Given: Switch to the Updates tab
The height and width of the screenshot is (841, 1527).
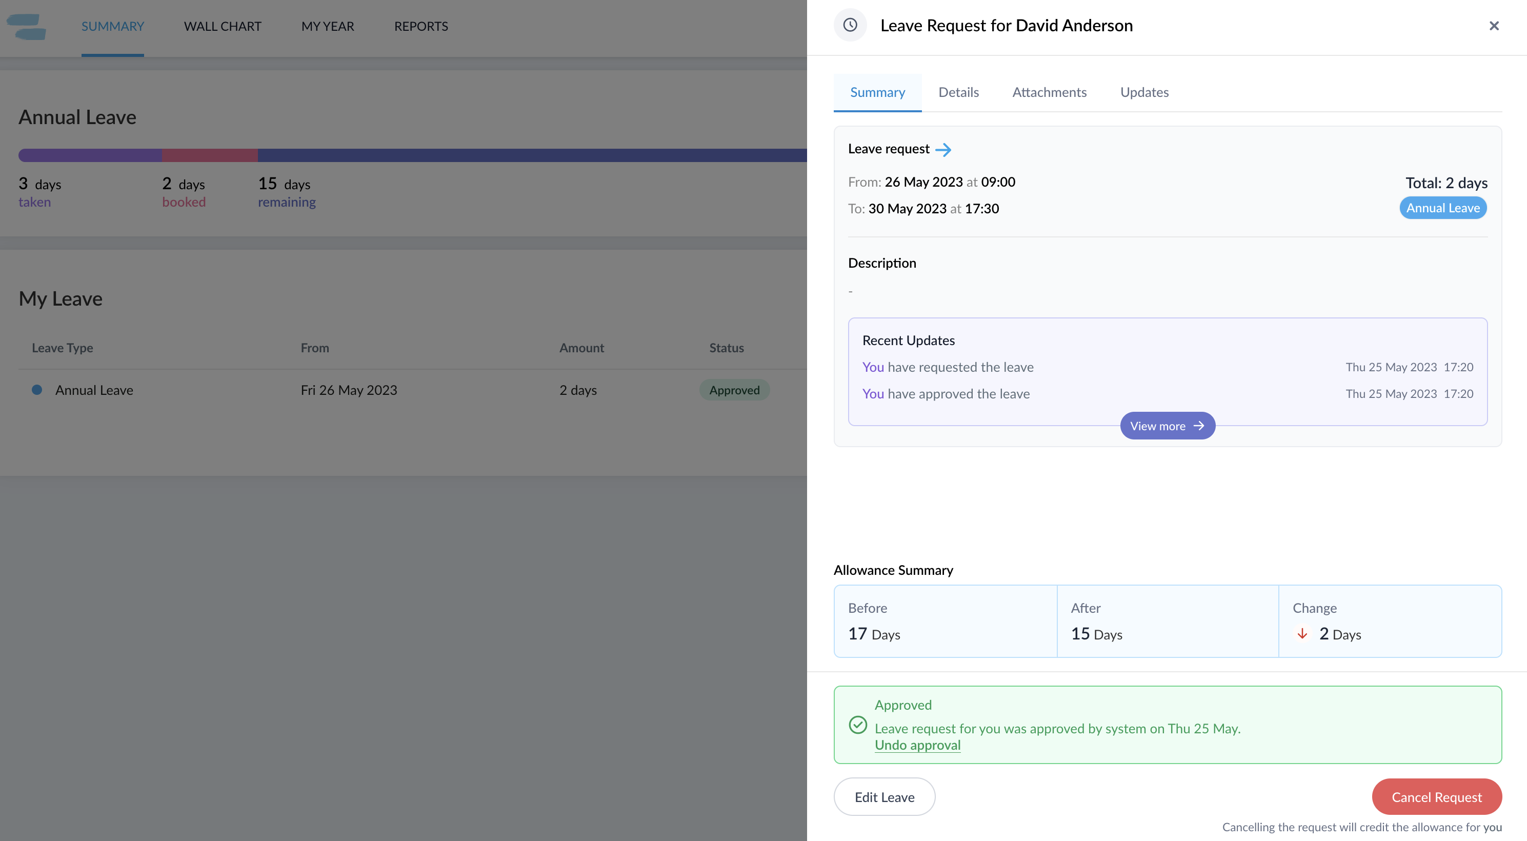Looking at the screenshot, I should tap(1144, 92).
